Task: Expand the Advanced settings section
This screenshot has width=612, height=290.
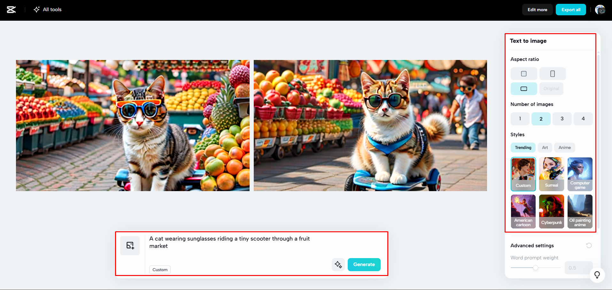Action: pyautogui.click(x=532, y=245)
